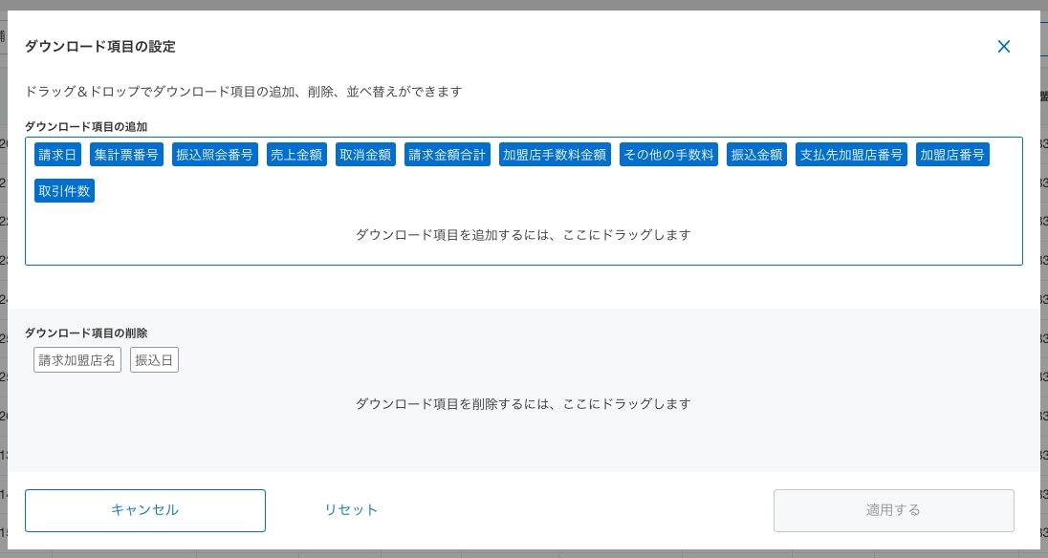Screen dimensions: 1048x558
Task: Reset download items with リセット
Action: click(351, 510)
